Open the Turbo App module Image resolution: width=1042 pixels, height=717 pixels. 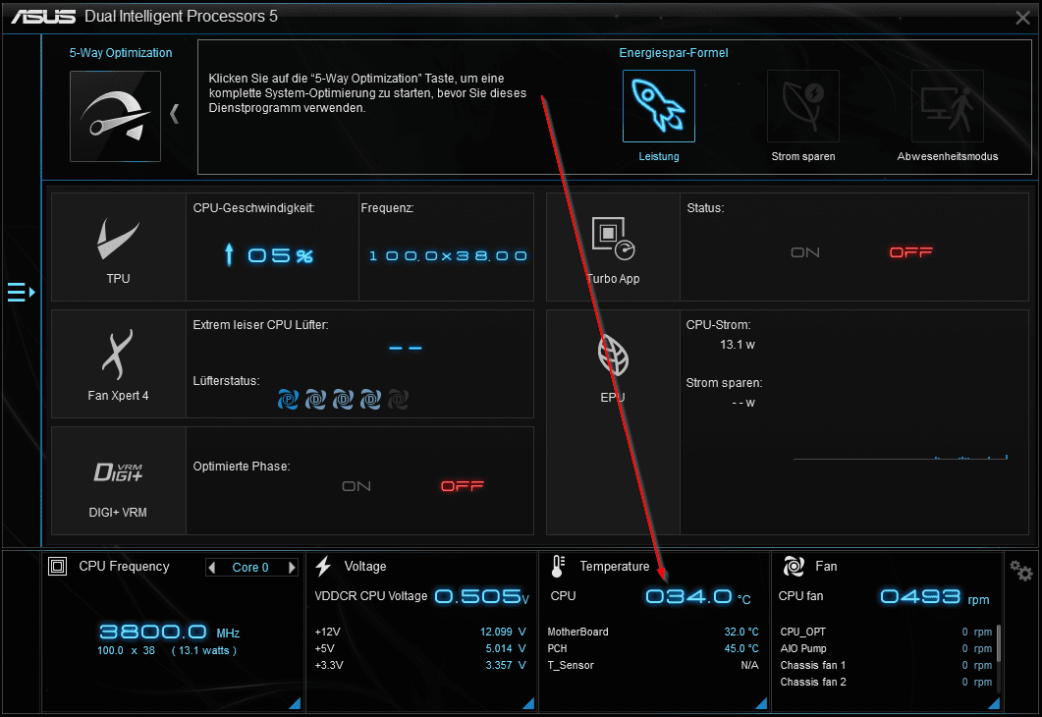pos(613,248)
